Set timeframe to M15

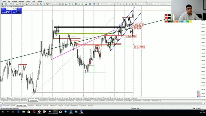tap(146, 4)
